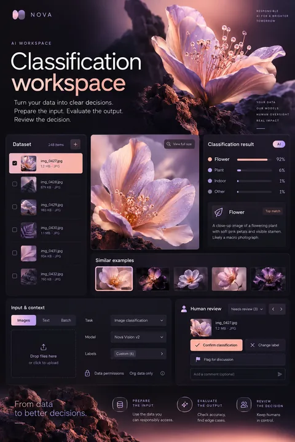This screenshot has height=442, width=295.
Task: Click the Indoor 1% confidence bar
Action: pos(254,181)
